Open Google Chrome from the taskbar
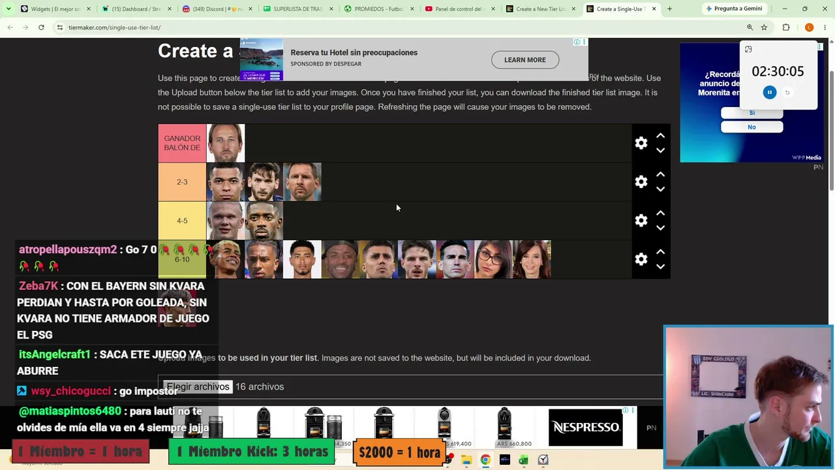This screenshot has height=470, width=835. click(x=485, y=460)
